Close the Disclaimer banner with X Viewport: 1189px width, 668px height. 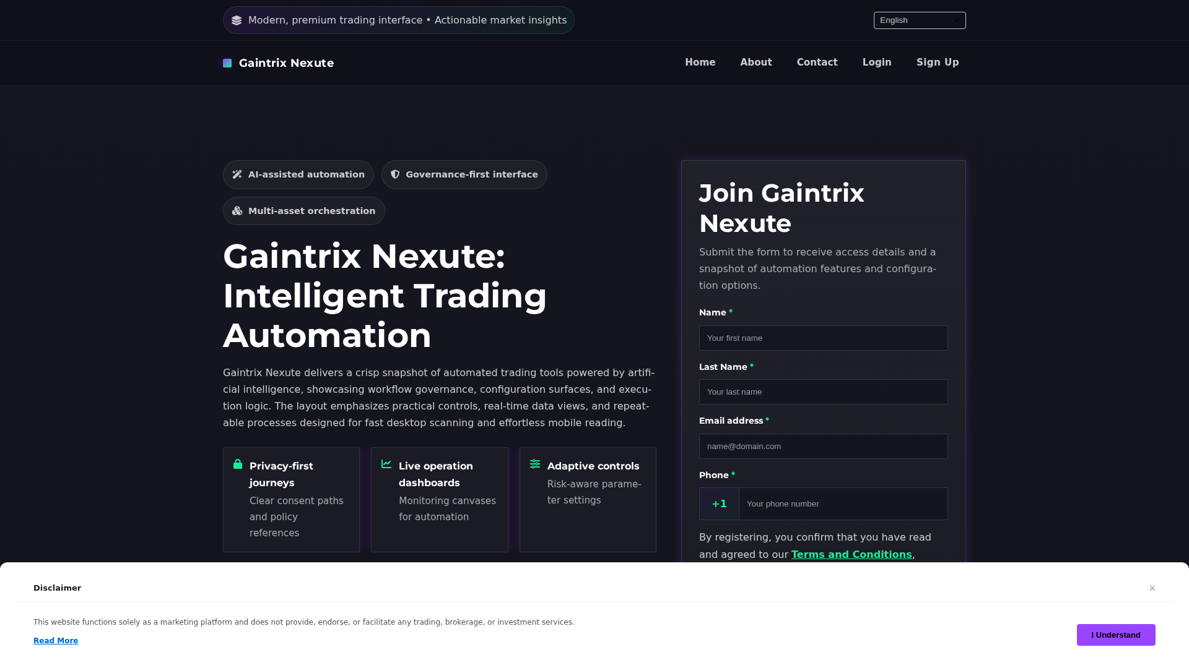tap(1152, 588)
